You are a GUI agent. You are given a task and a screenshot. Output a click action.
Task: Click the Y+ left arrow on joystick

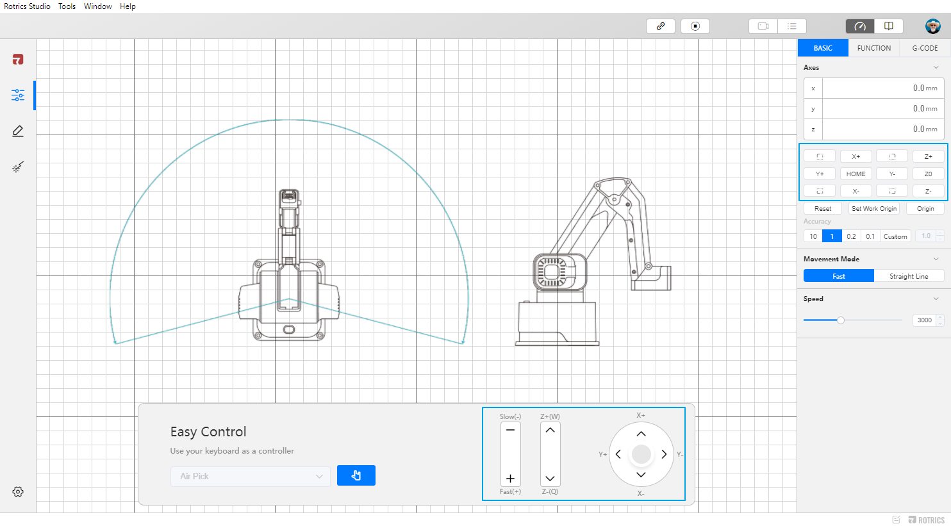[x=618, y=454]
